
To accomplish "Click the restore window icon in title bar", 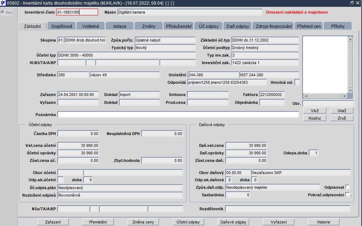I will 352,3.
